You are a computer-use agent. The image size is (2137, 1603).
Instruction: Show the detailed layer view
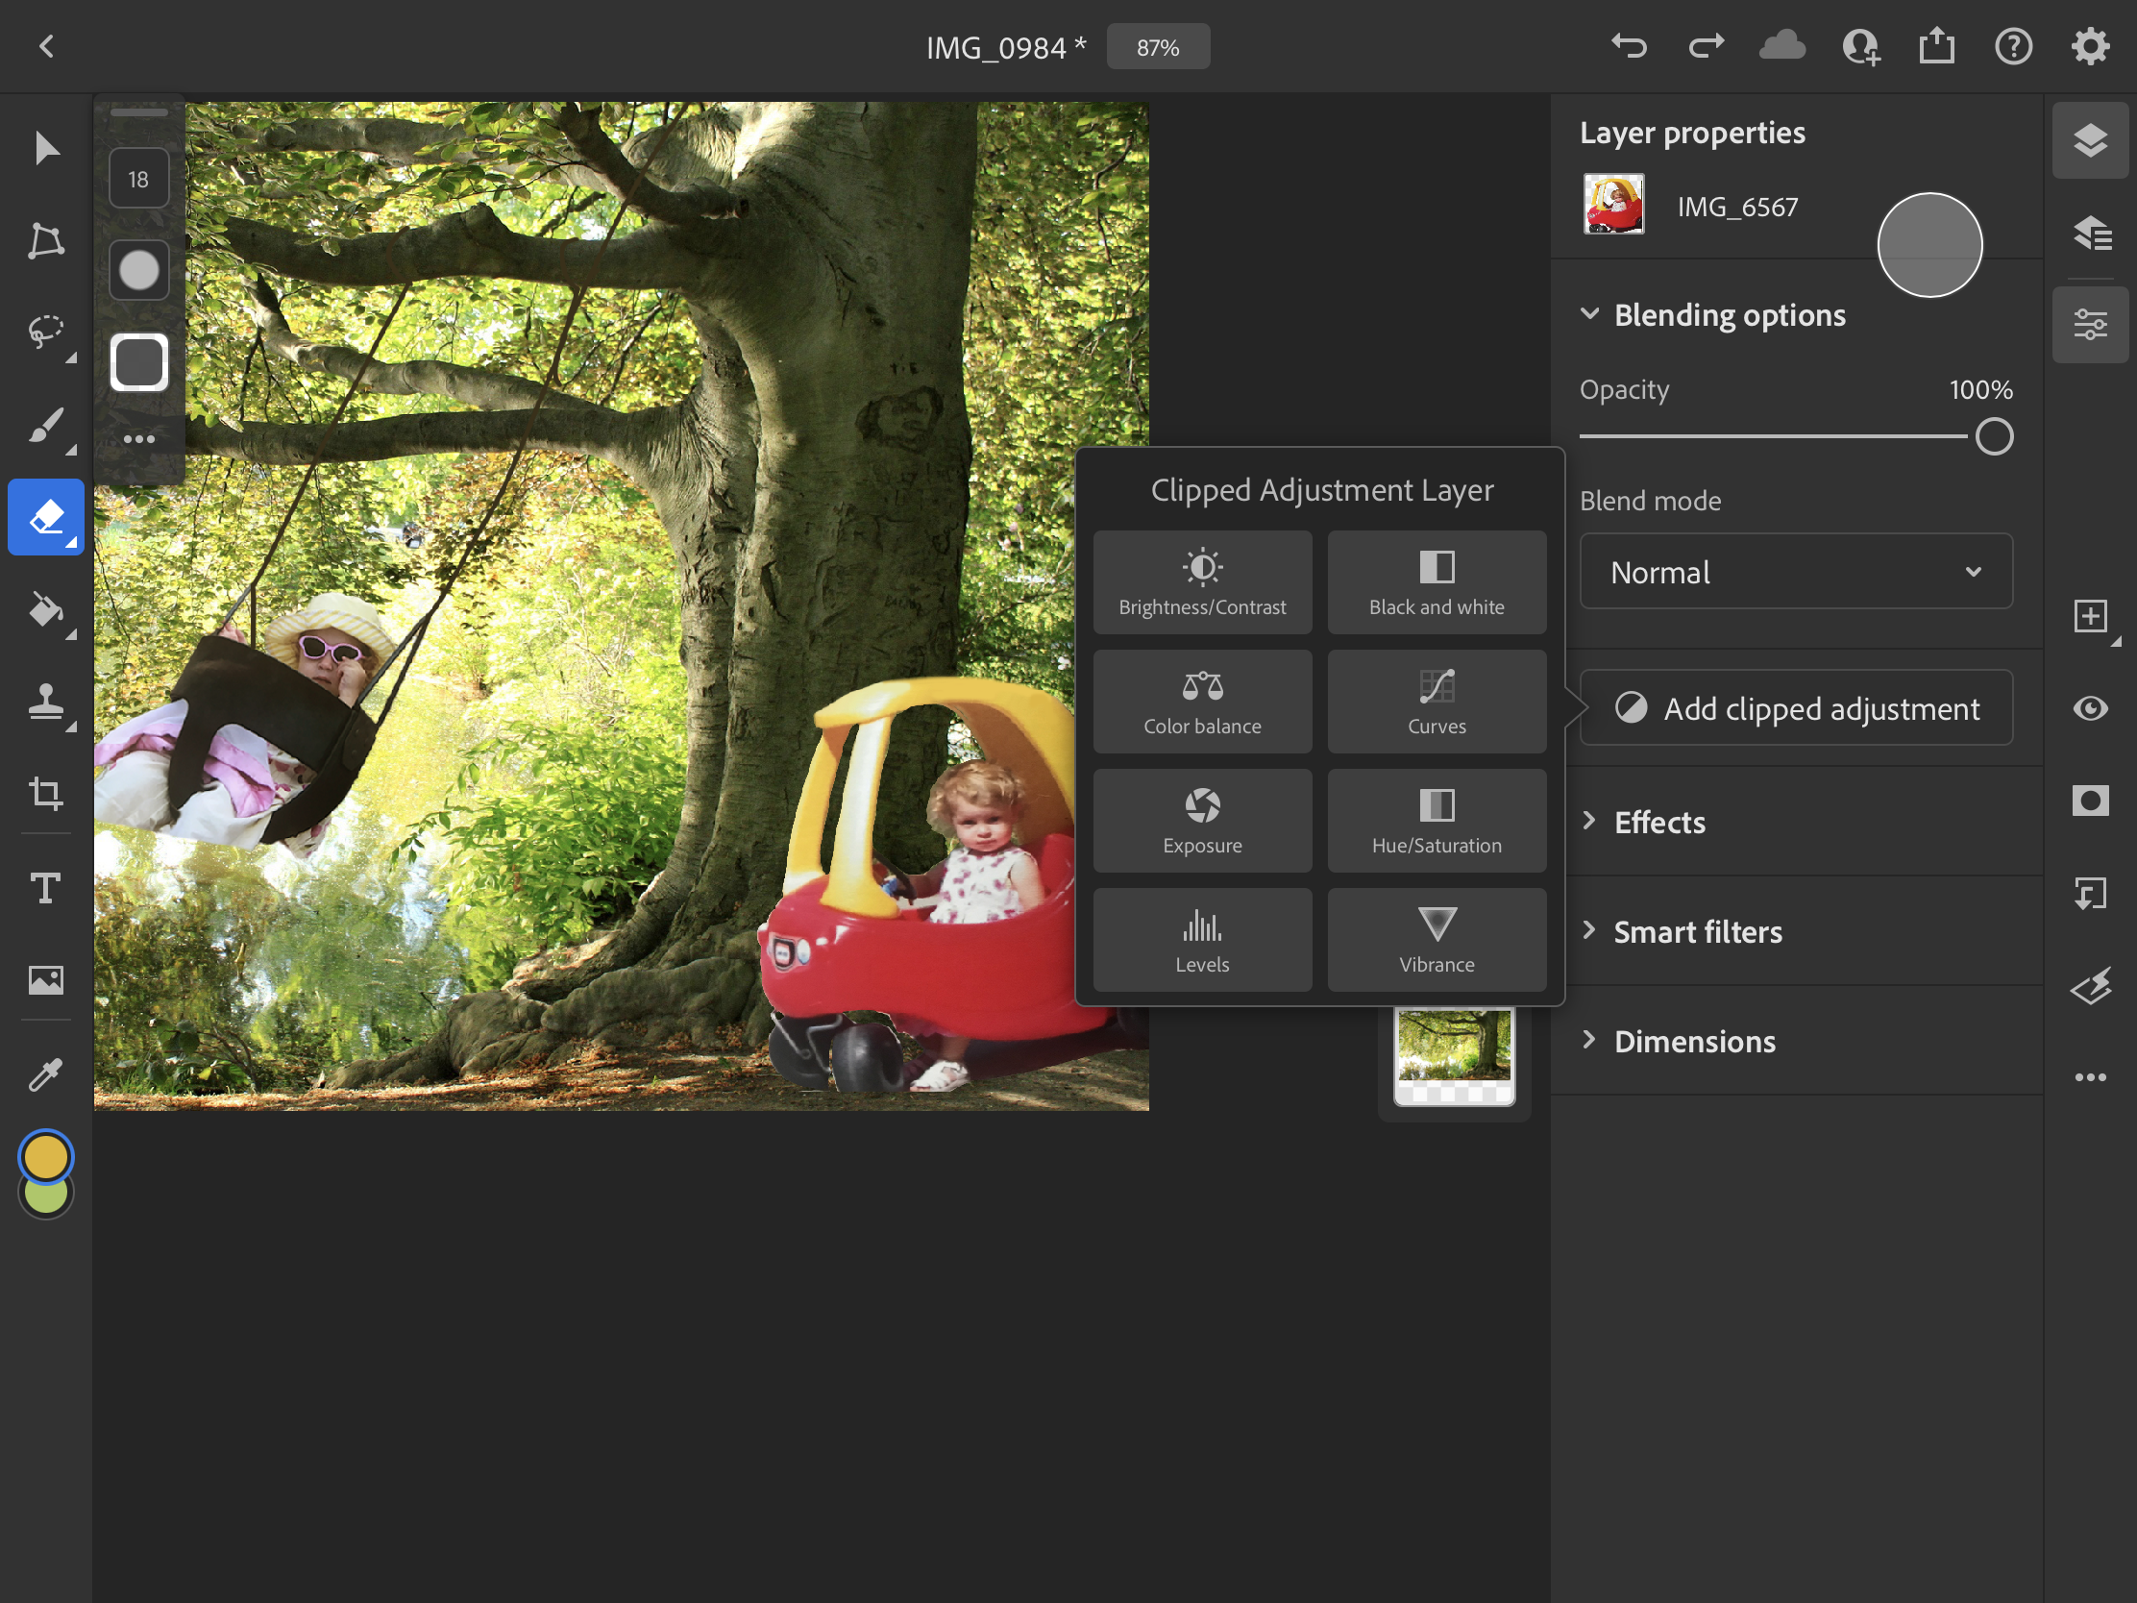(x=2090, y=233)
